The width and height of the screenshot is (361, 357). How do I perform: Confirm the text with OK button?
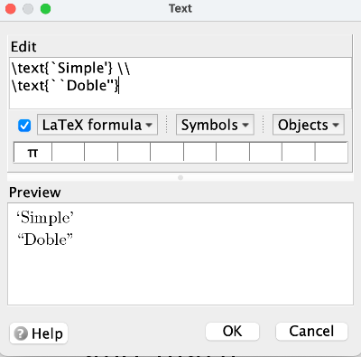click(232, 332)
